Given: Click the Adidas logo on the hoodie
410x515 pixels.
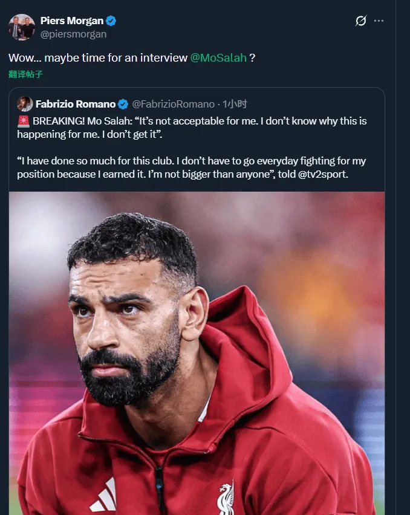Looking at the screenshot, I should (103, 497).
